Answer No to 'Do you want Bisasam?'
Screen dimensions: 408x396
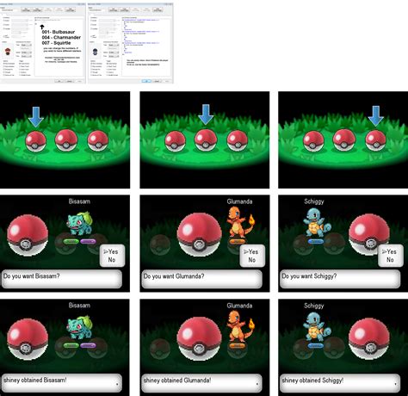pos(112,260)
